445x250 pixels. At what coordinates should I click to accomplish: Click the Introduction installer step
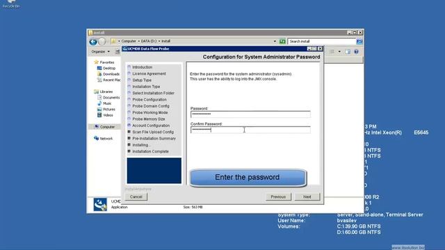point(142,67)
